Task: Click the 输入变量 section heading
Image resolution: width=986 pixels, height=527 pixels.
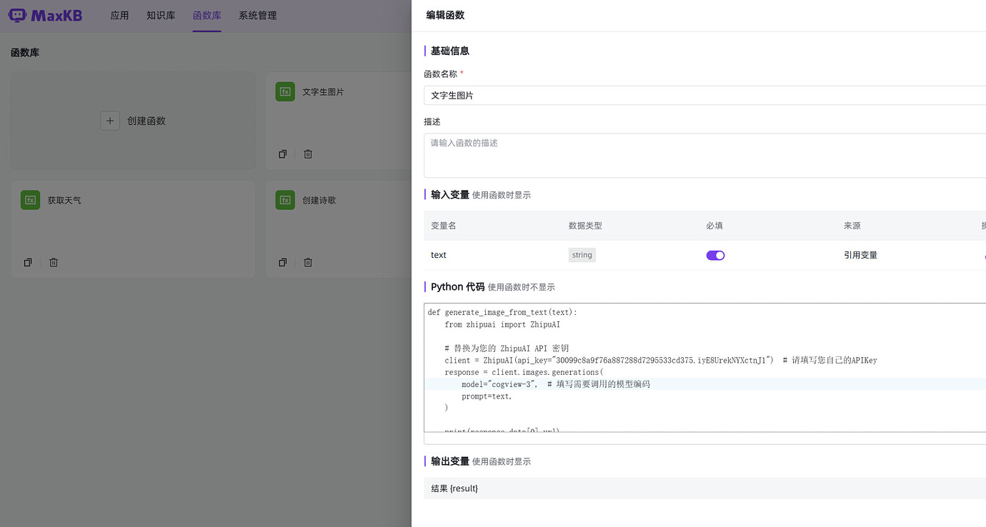Action: pos(450,194)
